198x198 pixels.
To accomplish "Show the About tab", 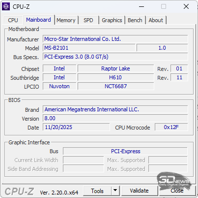I will point(156,20).
